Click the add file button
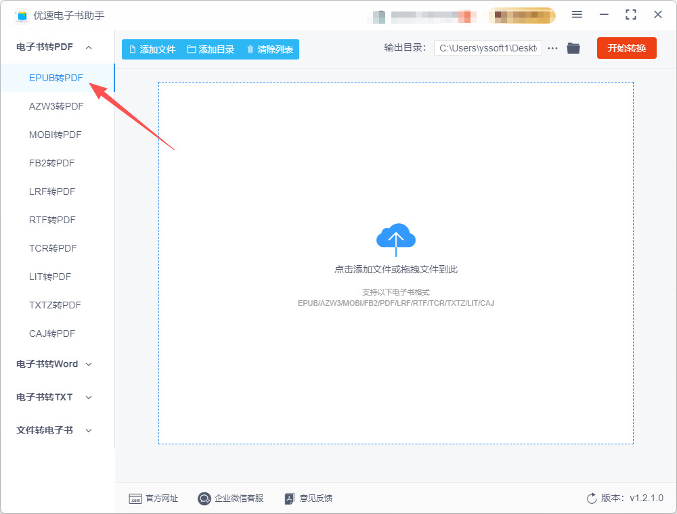 pos(152,49)
